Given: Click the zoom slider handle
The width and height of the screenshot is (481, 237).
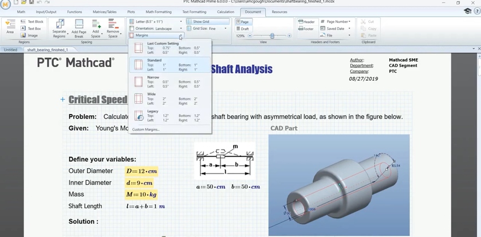Looking at the screenshot, I should point(272,35).
